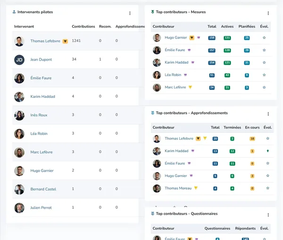Screen dimensions: 283x240
Task: Open Thomas Lefebvre's profile in the Intervenants list
Action: [x=45, y=41]
